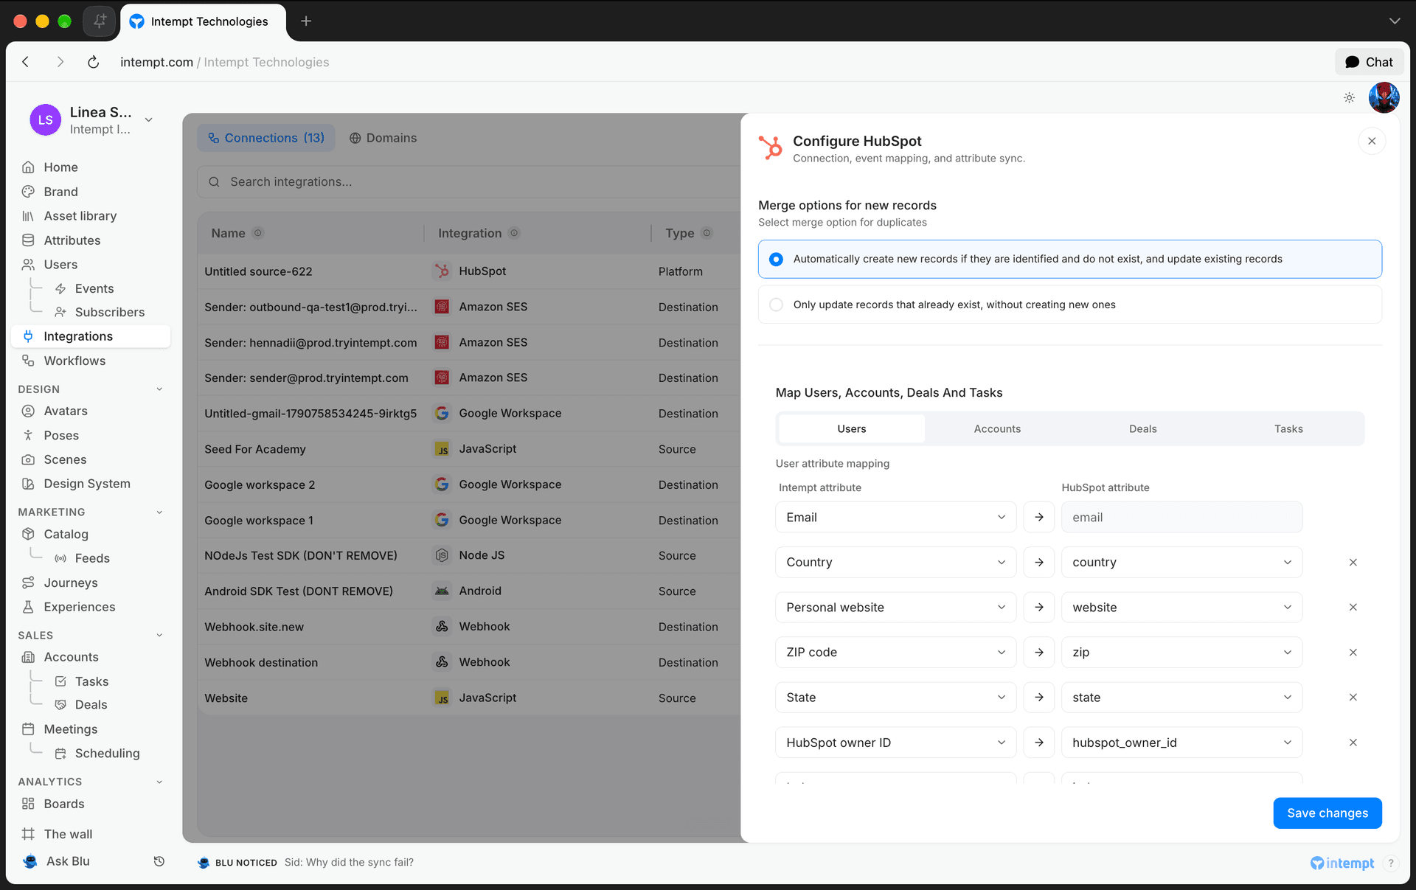1416x890 pixels.
Task: Close the Configure HubSpot panel
Action: (x=1372, y=141)
